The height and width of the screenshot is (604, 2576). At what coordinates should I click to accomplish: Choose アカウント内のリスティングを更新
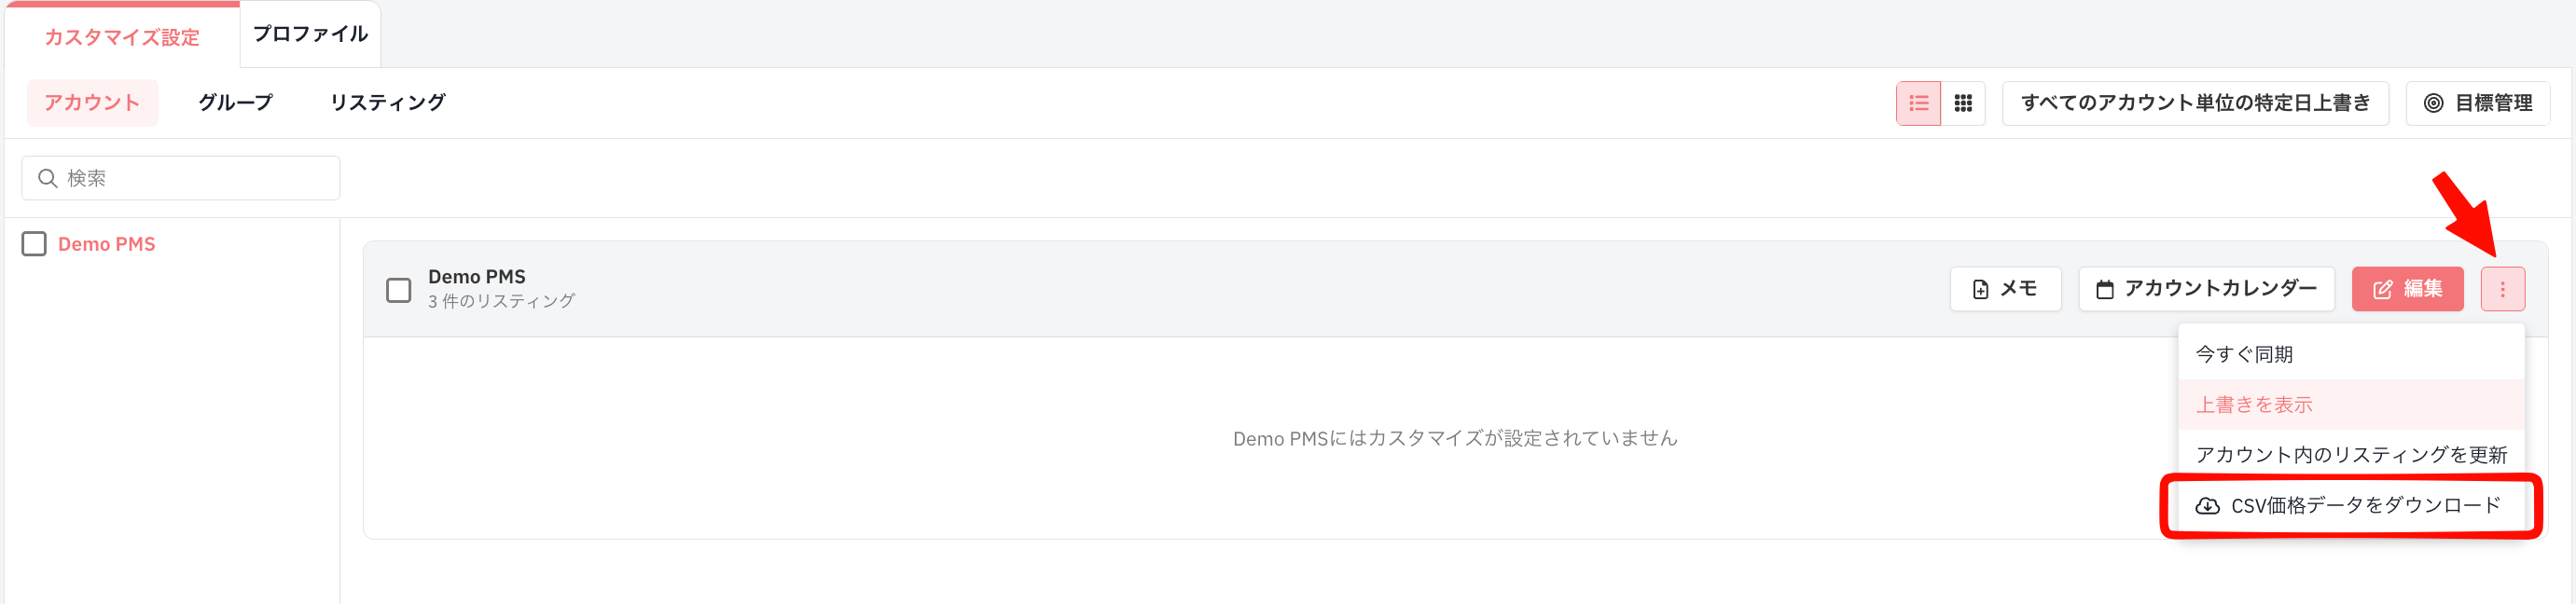tap(2351, 454)
